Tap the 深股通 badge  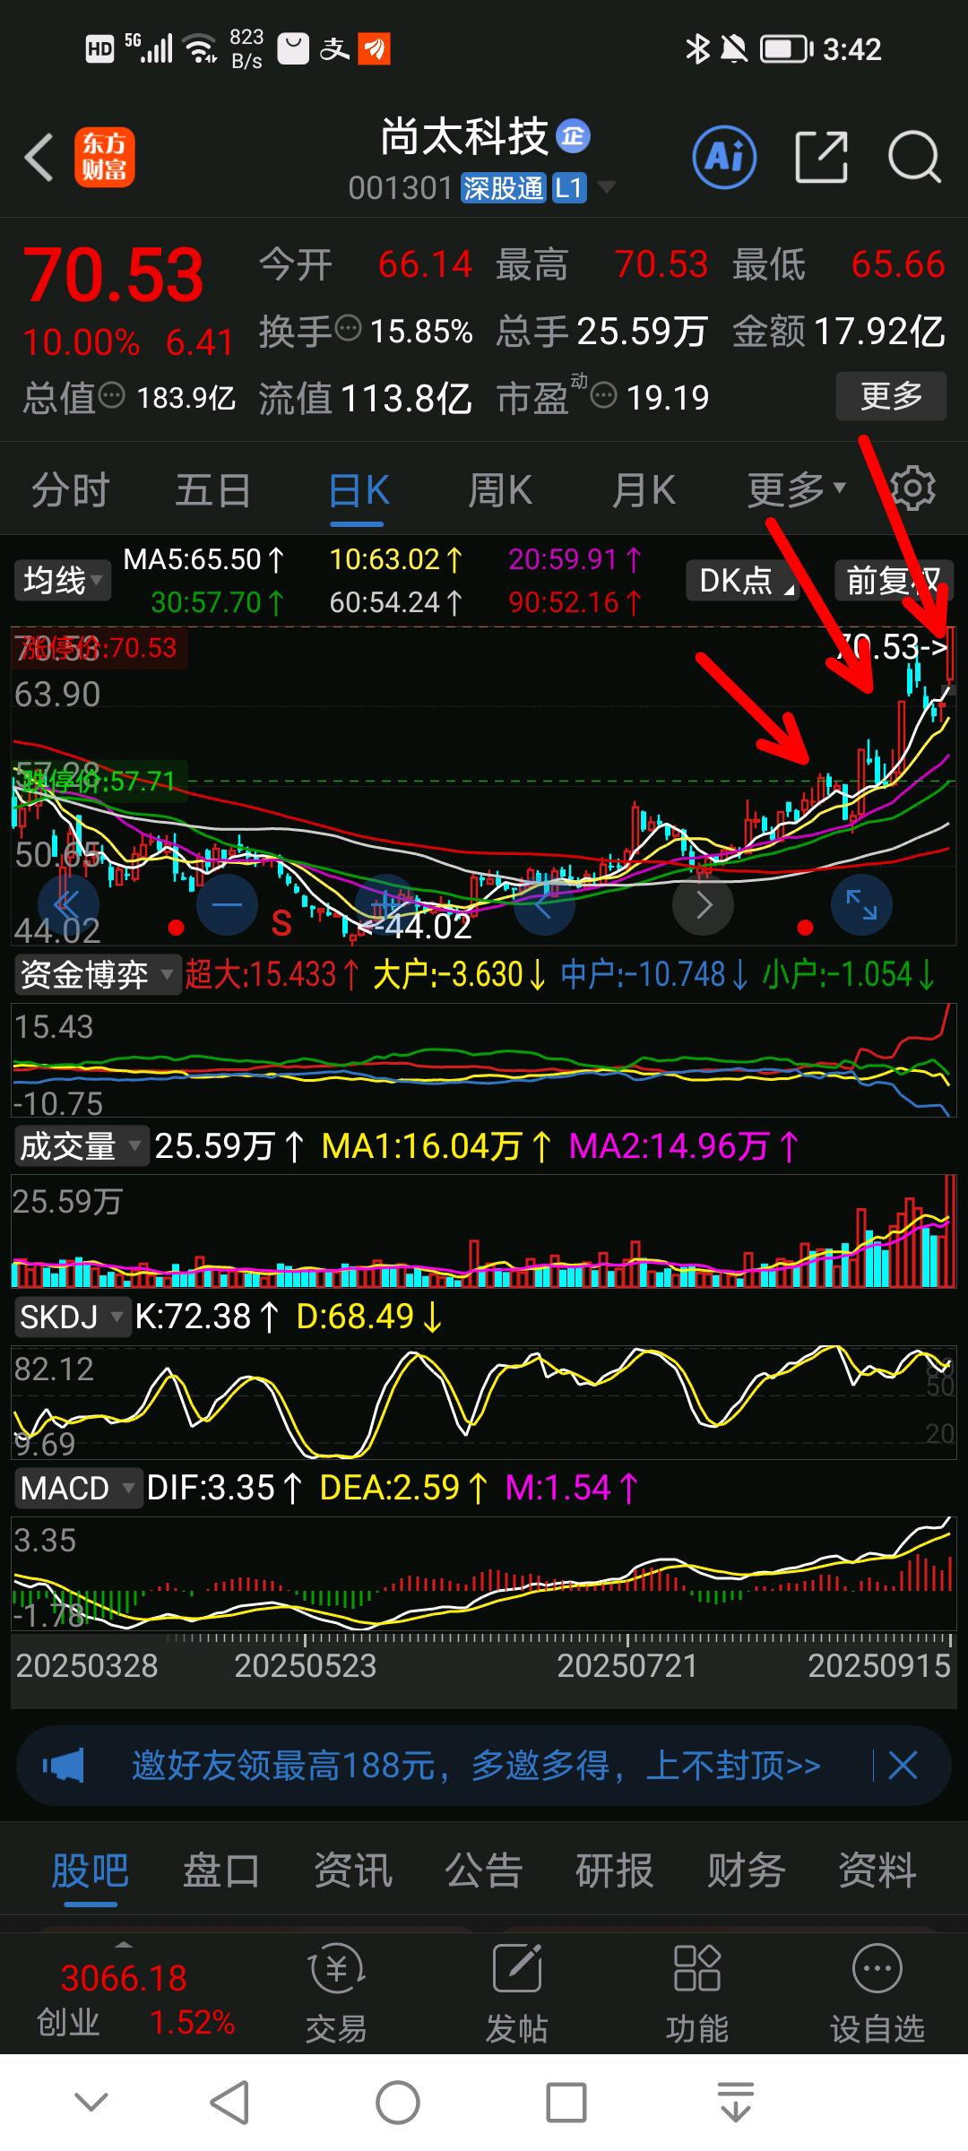pyautogui.click(x=503, y=188)
